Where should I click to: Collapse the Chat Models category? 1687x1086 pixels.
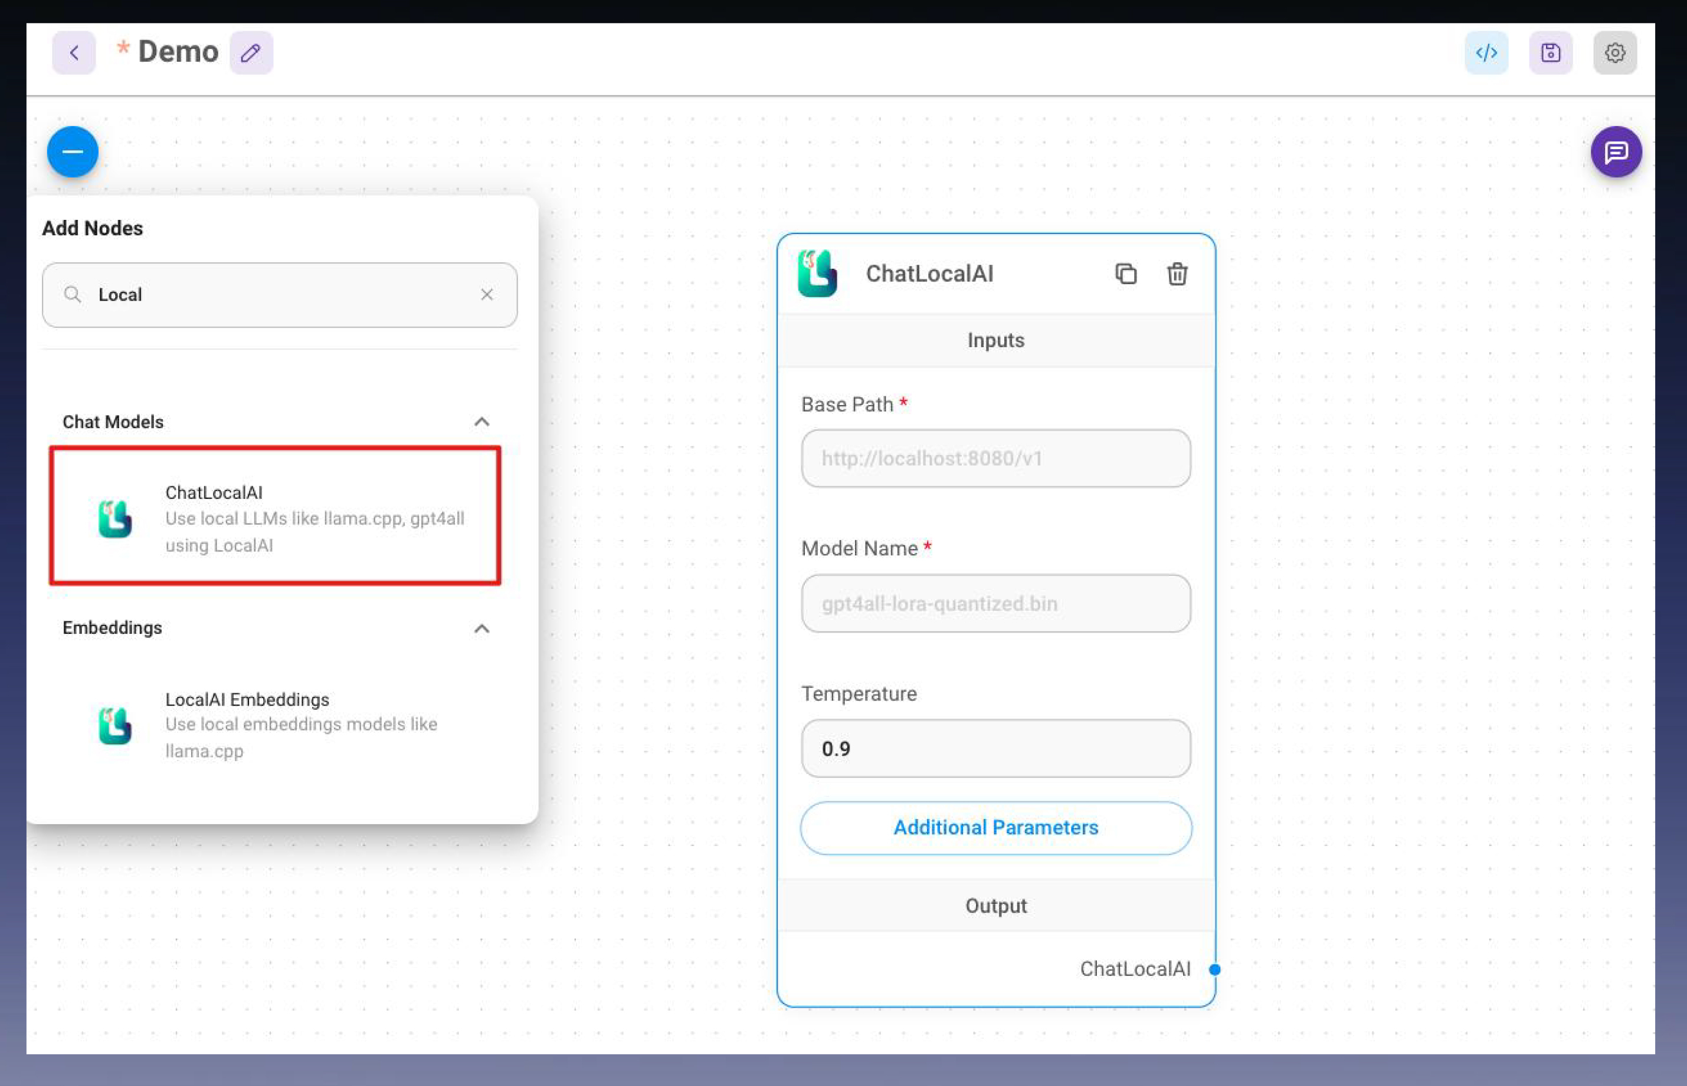(x=482, y=422)
